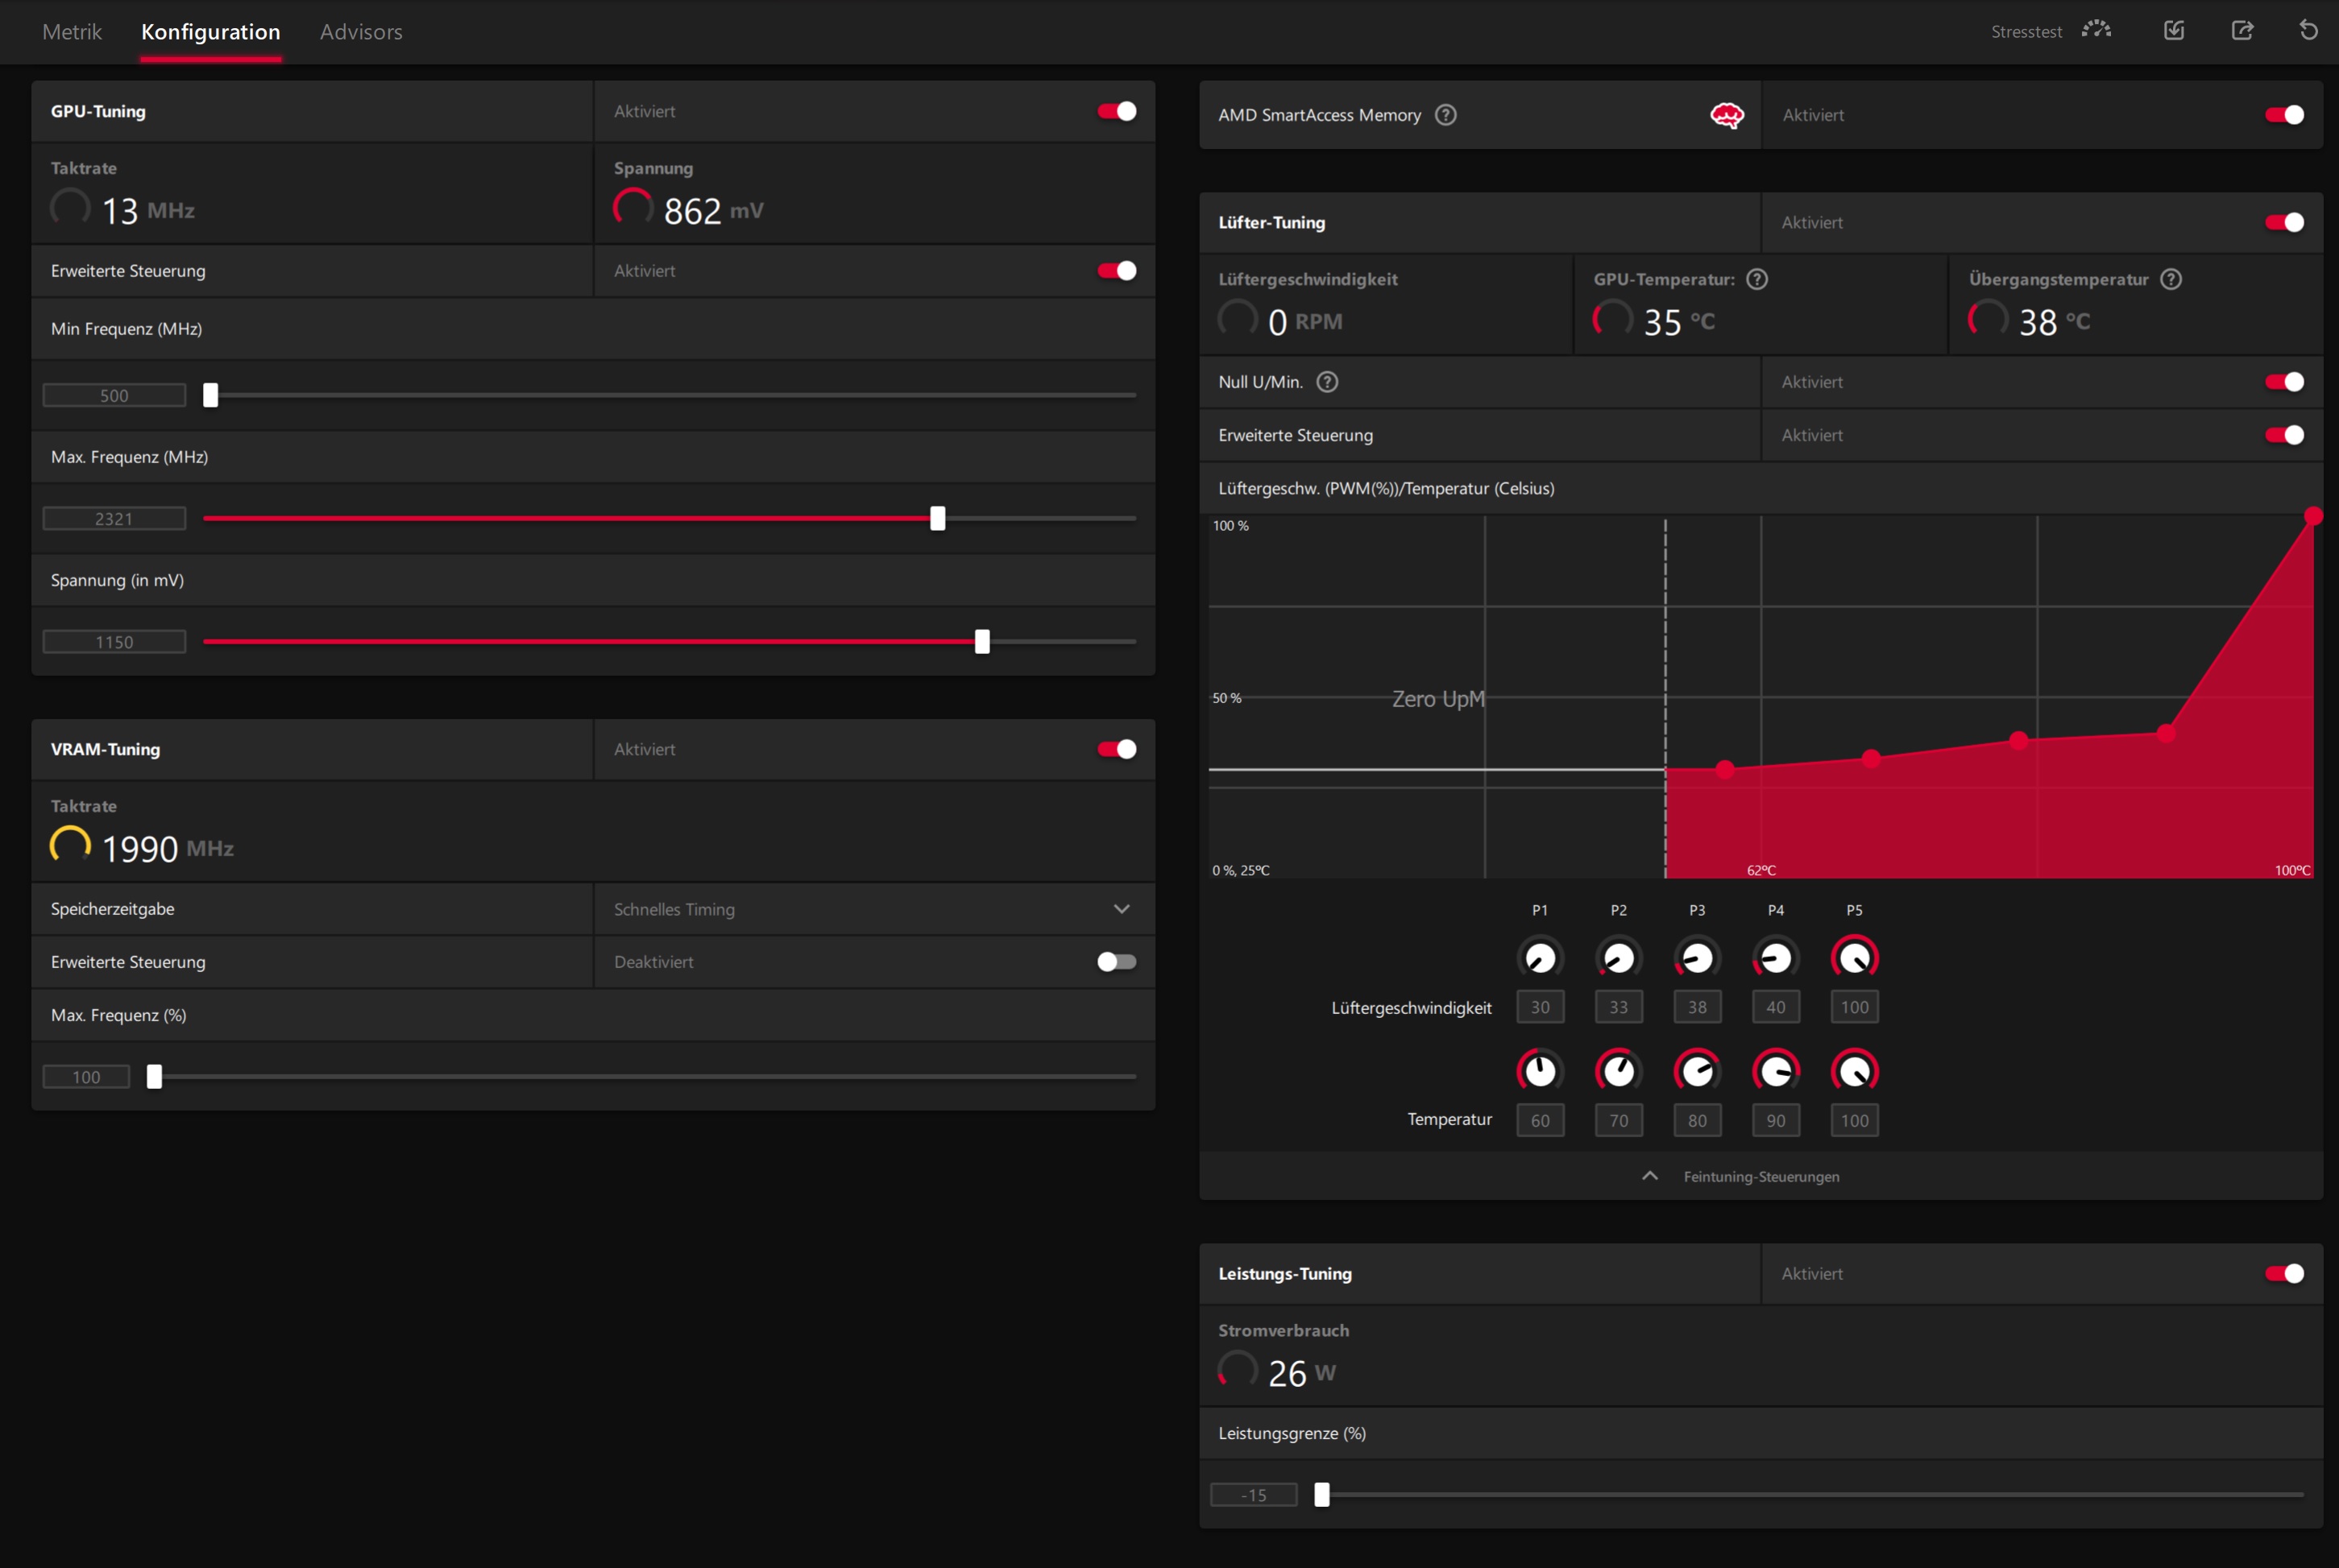Click Max. Frequenz (MHz) slider handle

(x=937, y=518)
